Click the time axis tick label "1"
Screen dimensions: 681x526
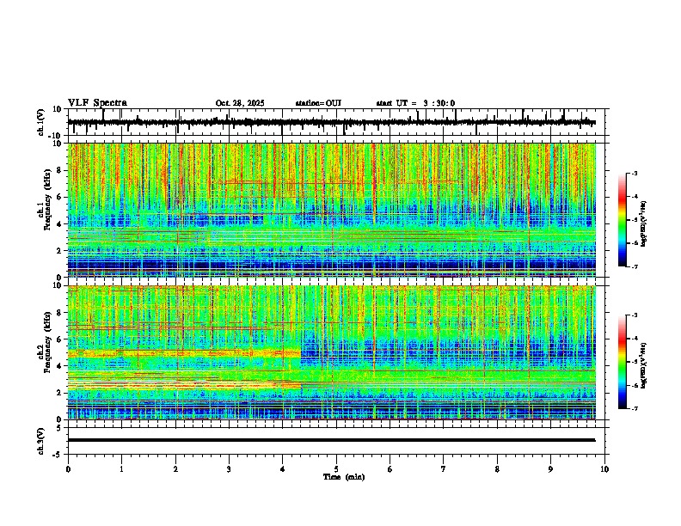tap(121, 469)
